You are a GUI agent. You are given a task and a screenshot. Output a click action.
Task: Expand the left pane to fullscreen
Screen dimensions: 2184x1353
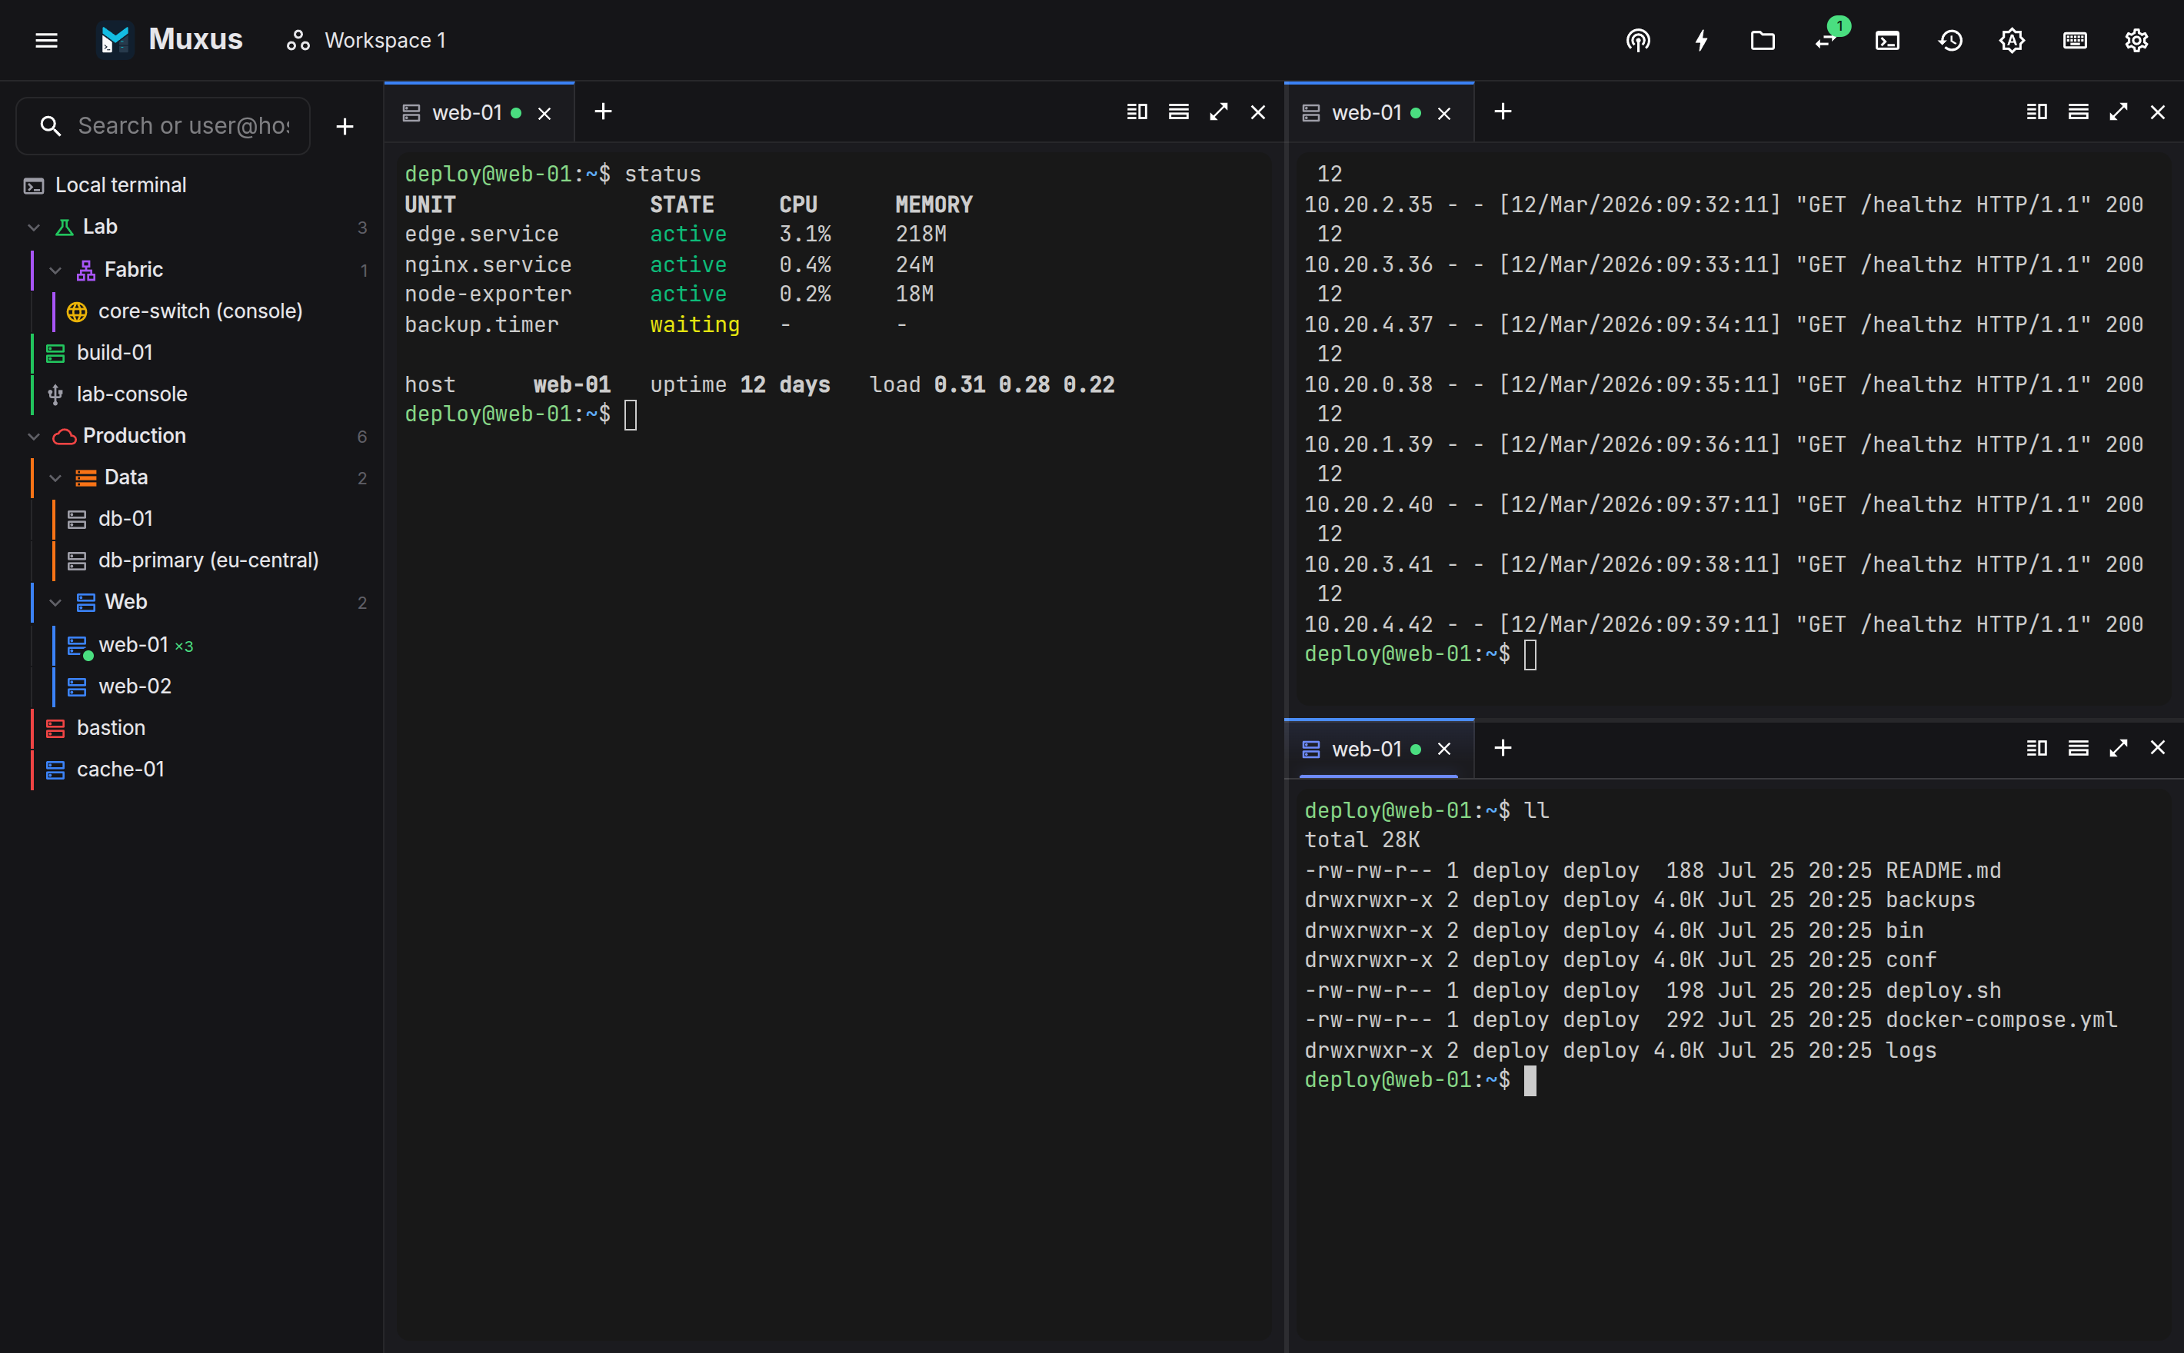(x=1218, y=112)
